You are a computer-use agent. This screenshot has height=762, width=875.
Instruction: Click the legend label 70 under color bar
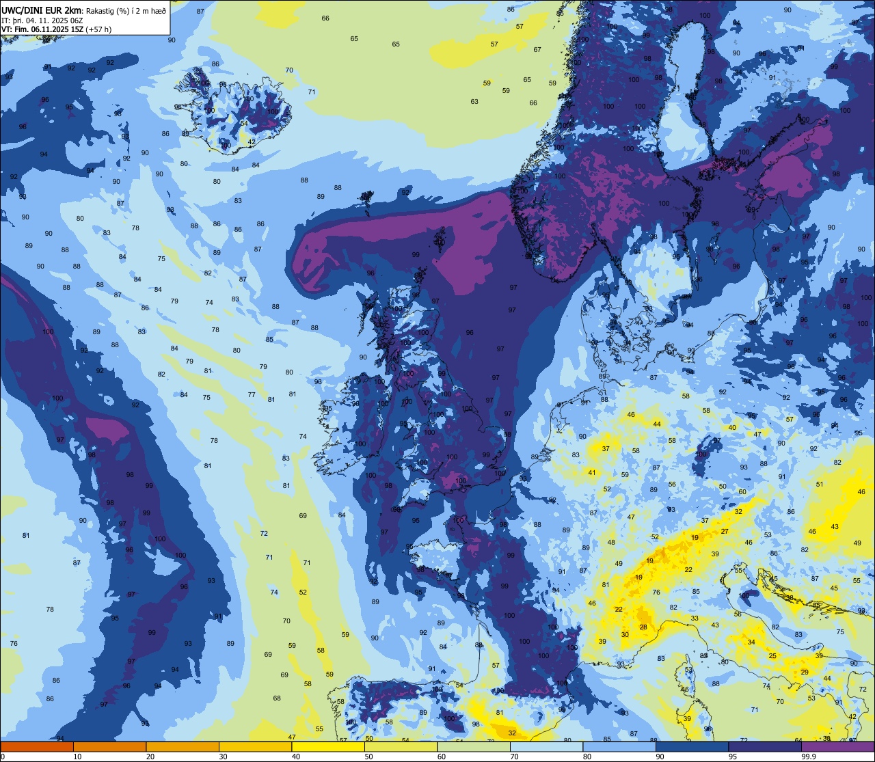click(x=514, y=757)
